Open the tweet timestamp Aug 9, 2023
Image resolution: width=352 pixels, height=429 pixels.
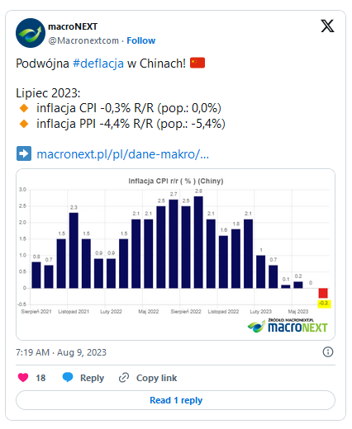pos(61,352)
